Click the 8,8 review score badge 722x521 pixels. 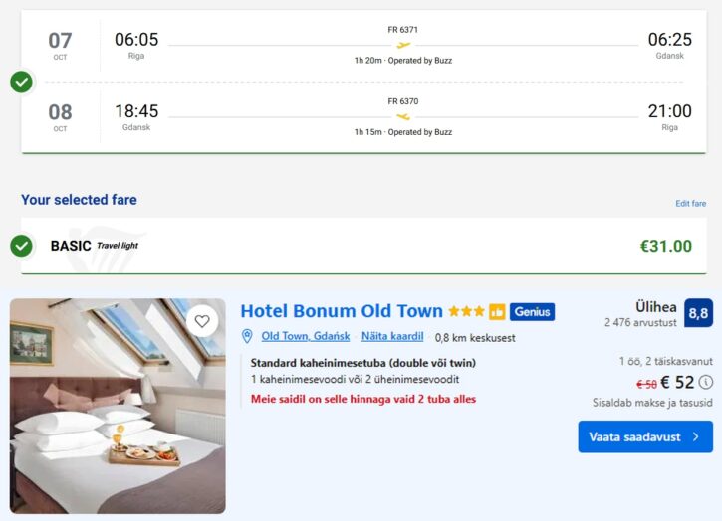click(698, 313)
